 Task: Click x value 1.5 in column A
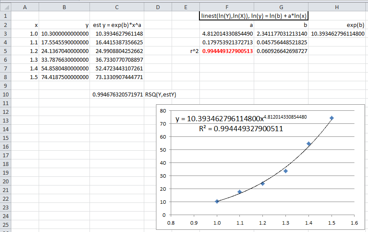point(25,77)
